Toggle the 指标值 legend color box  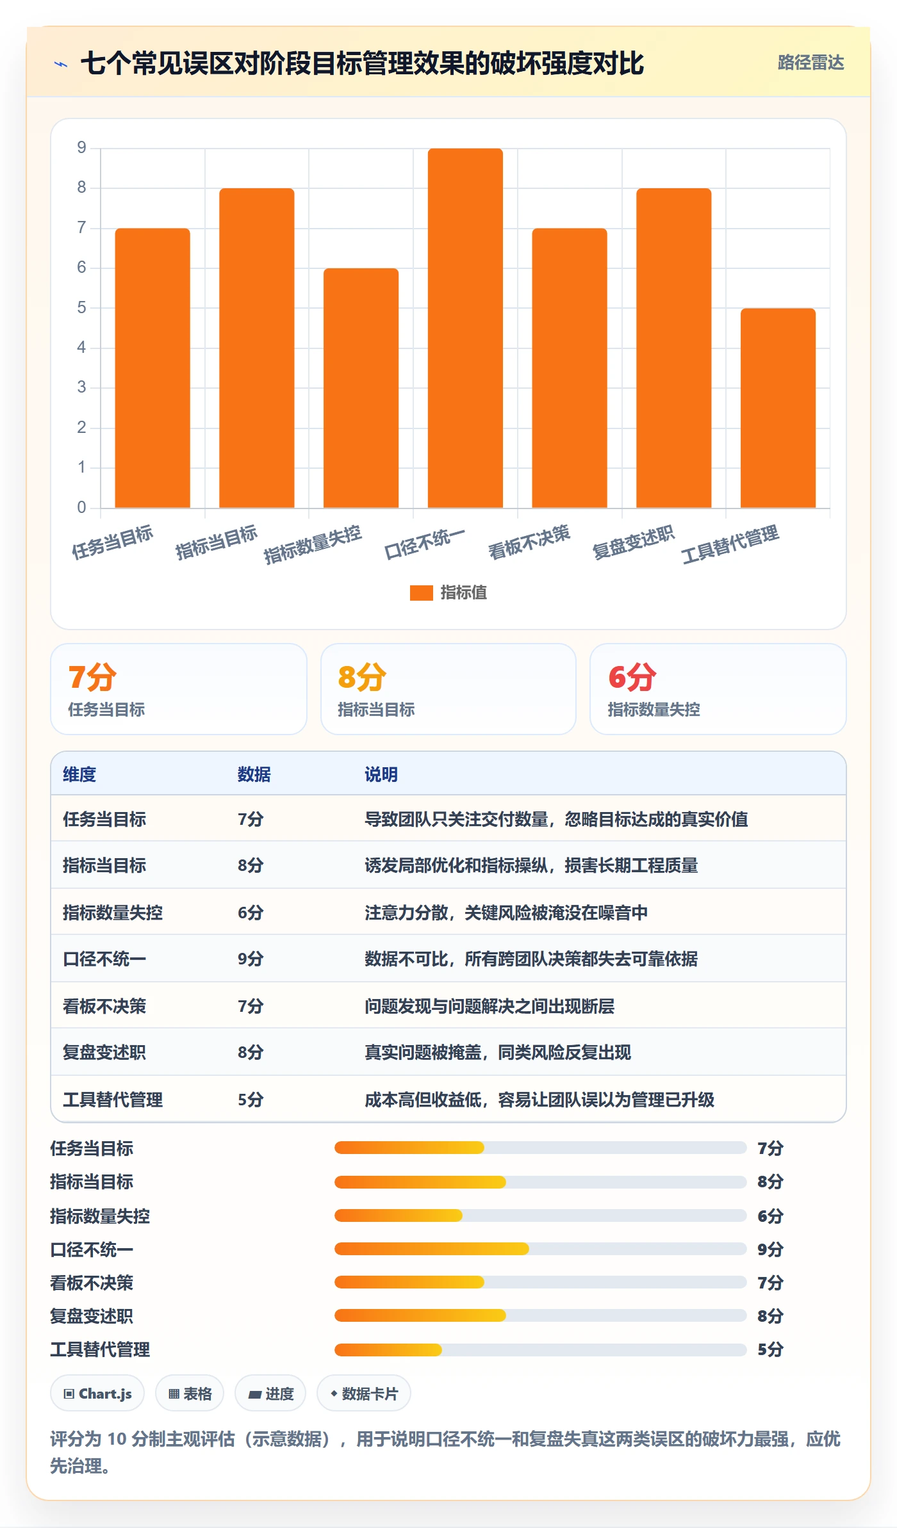[421, 593]
